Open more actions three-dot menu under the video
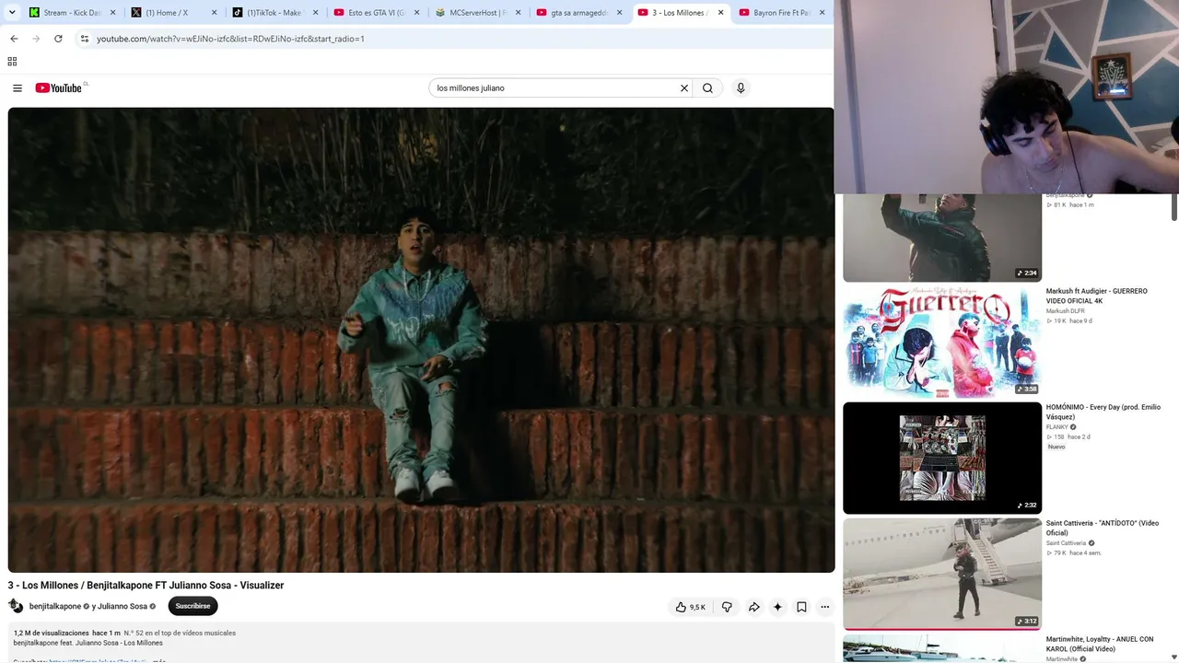The width and height of the screenshot is (1179, 663). coord(825,607)
